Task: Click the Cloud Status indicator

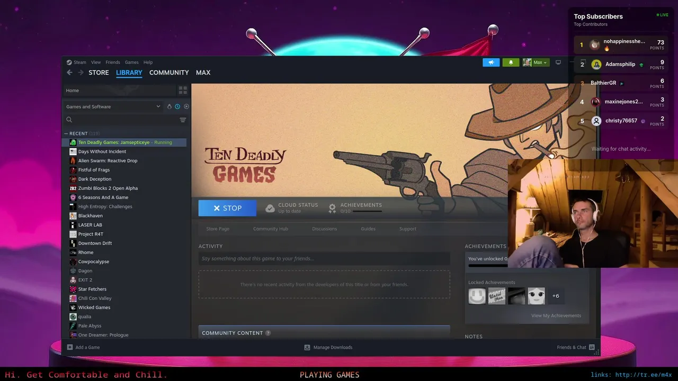Action: [292, 208]
